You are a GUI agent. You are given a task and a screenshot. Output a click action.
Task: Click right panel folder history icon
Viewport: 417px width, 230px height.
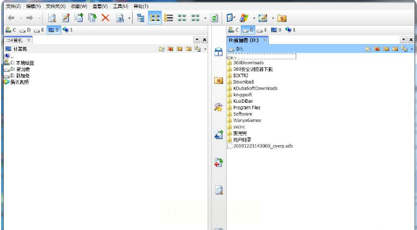368,49
